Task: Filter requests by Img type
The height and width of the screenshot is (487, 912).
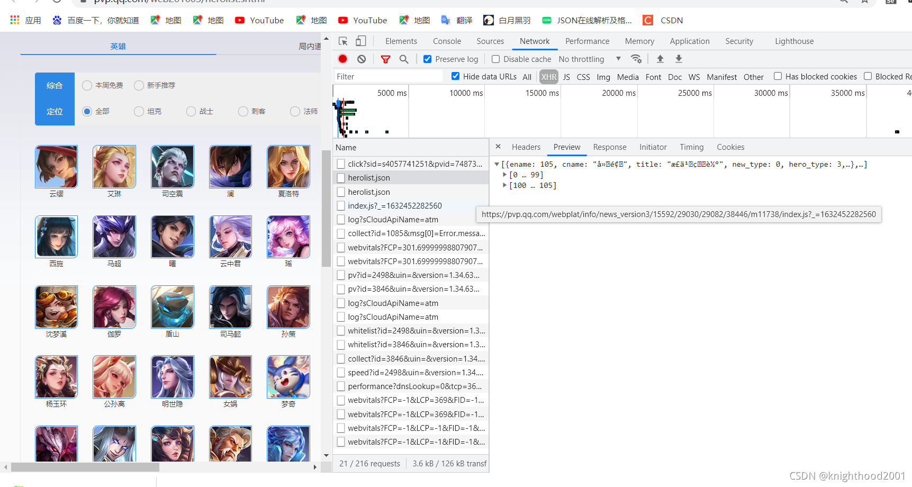Action: pos(603,77)
